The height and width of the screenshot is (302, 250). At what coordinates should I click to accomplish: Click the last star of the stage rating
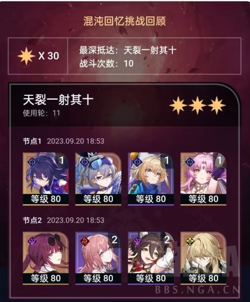[x=217, y=106]
